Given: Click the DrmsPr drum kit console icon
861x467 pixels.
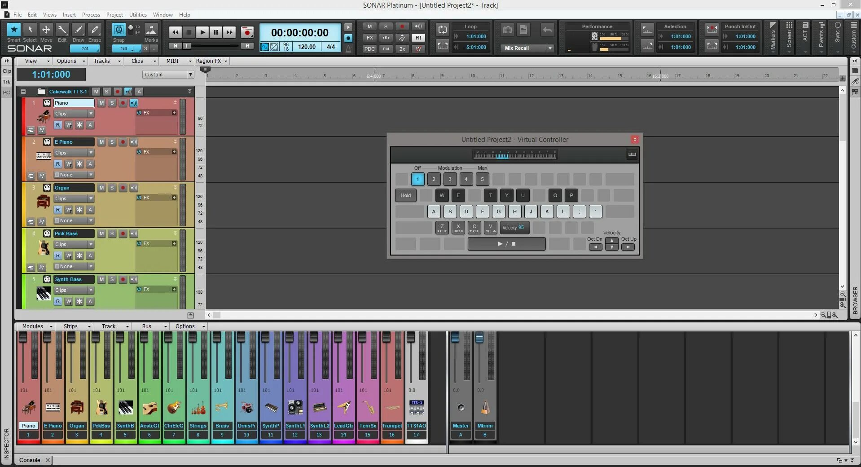Looking at the screenshot, I should pos(246,407).
